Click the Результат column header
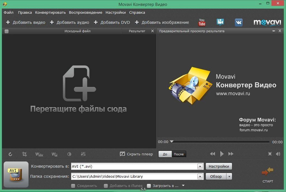 (137, 31)
